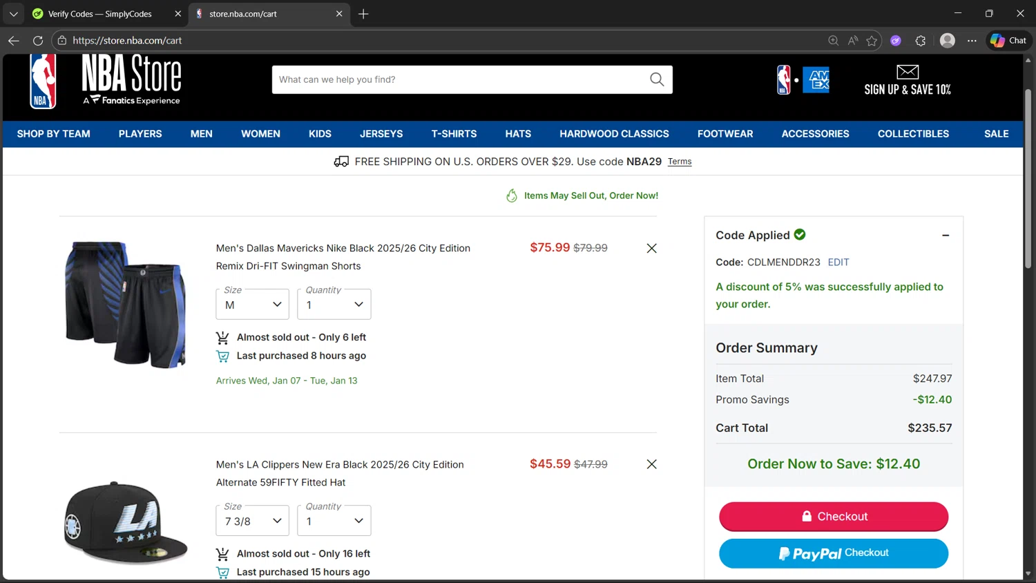Click the page vertical scrollbar thumb

coord(1028,178)
